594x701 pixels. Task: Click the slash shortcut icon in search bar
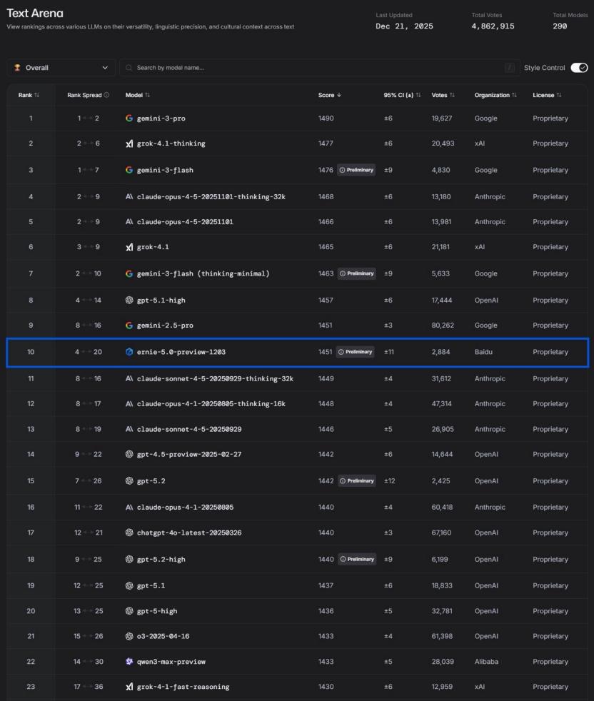click(510, 68)
